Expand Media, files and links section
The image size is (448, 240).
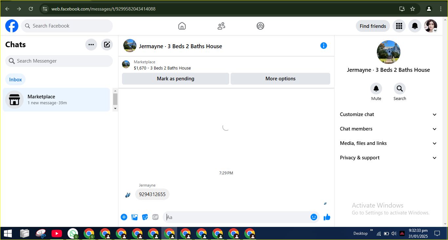pyautogui.click(x=388, y=143)
